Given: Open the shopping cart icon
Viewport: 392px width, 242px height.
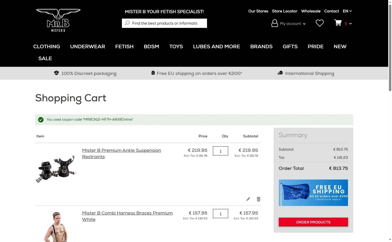Looking at the screenshot, I should [338, 23].
